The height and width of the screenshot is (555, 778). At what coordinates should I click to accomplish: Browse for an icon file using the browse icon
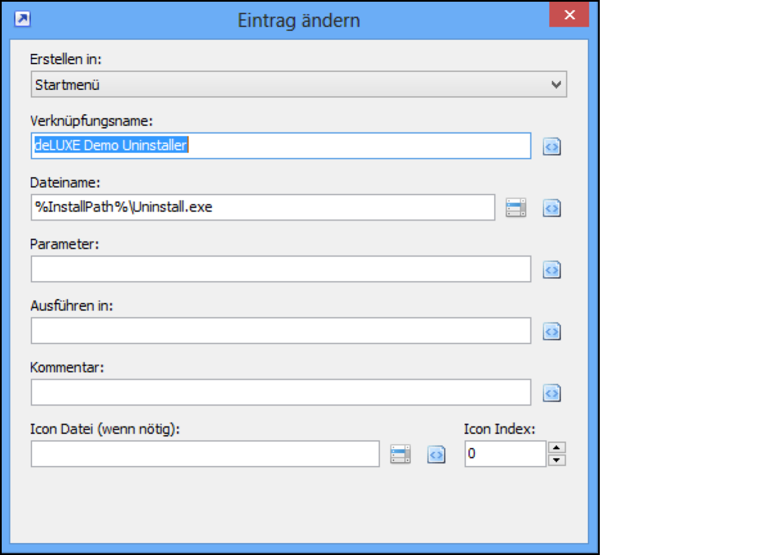tap(400, 454)
